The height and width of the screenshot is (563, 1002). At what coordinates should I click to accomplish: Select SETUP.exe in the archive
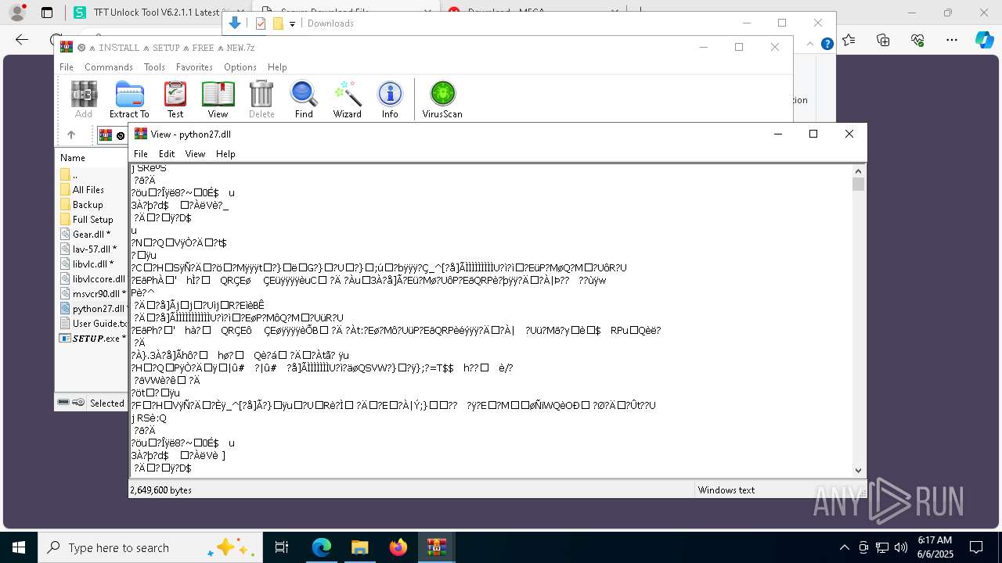92,339
